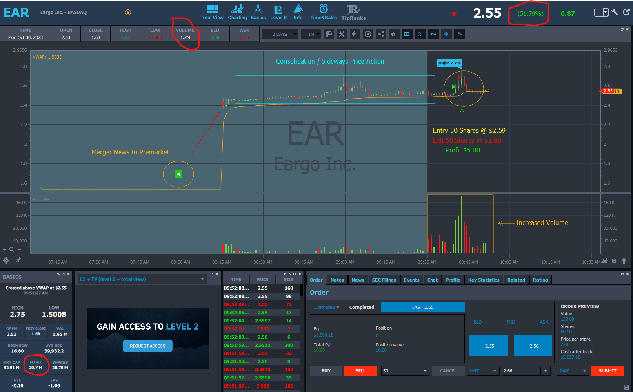Open the Level II layout
Viewport: 633px width, 392px height.
pyautogui.click(x=278, y=12)
